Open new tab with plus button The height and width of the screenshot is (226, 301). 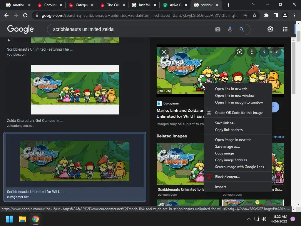pyautogui.click(x=228, y=5)
